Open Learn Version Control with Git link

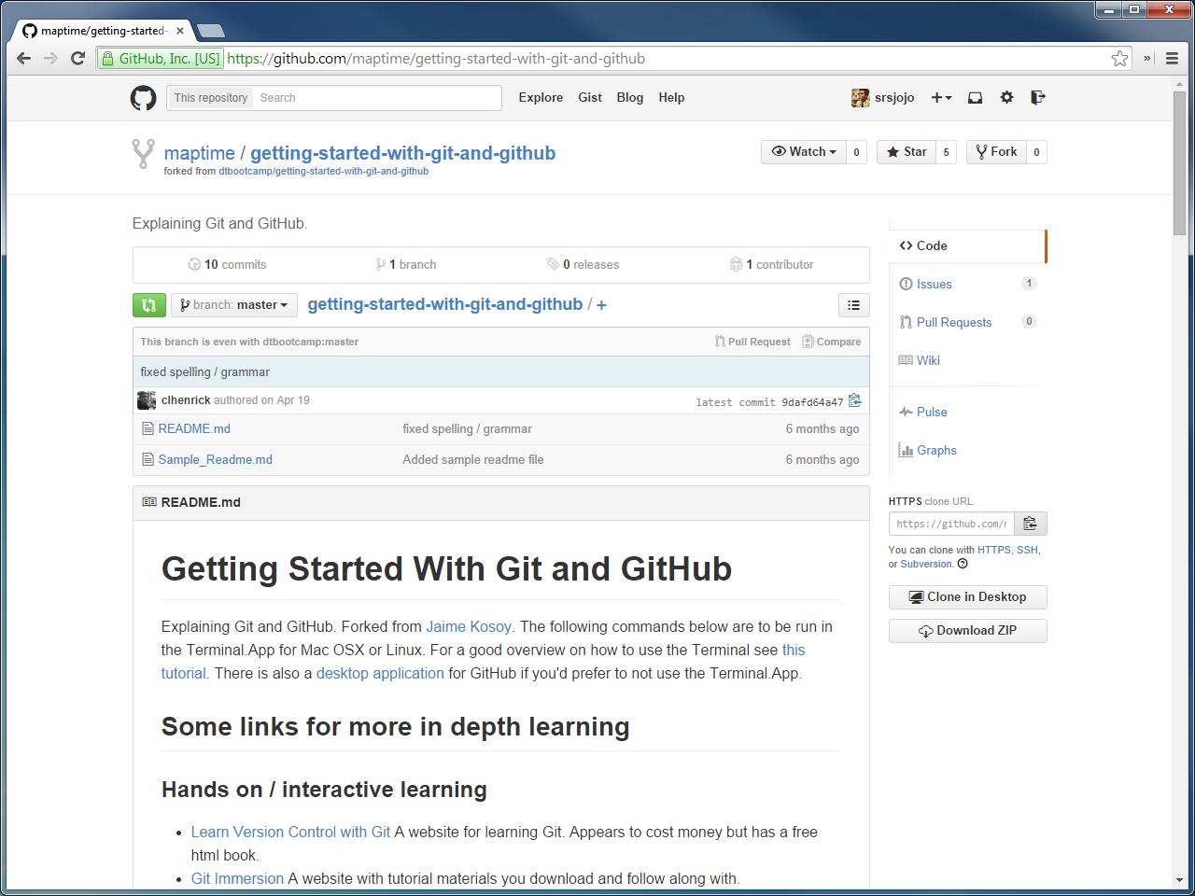coord(290,832)
